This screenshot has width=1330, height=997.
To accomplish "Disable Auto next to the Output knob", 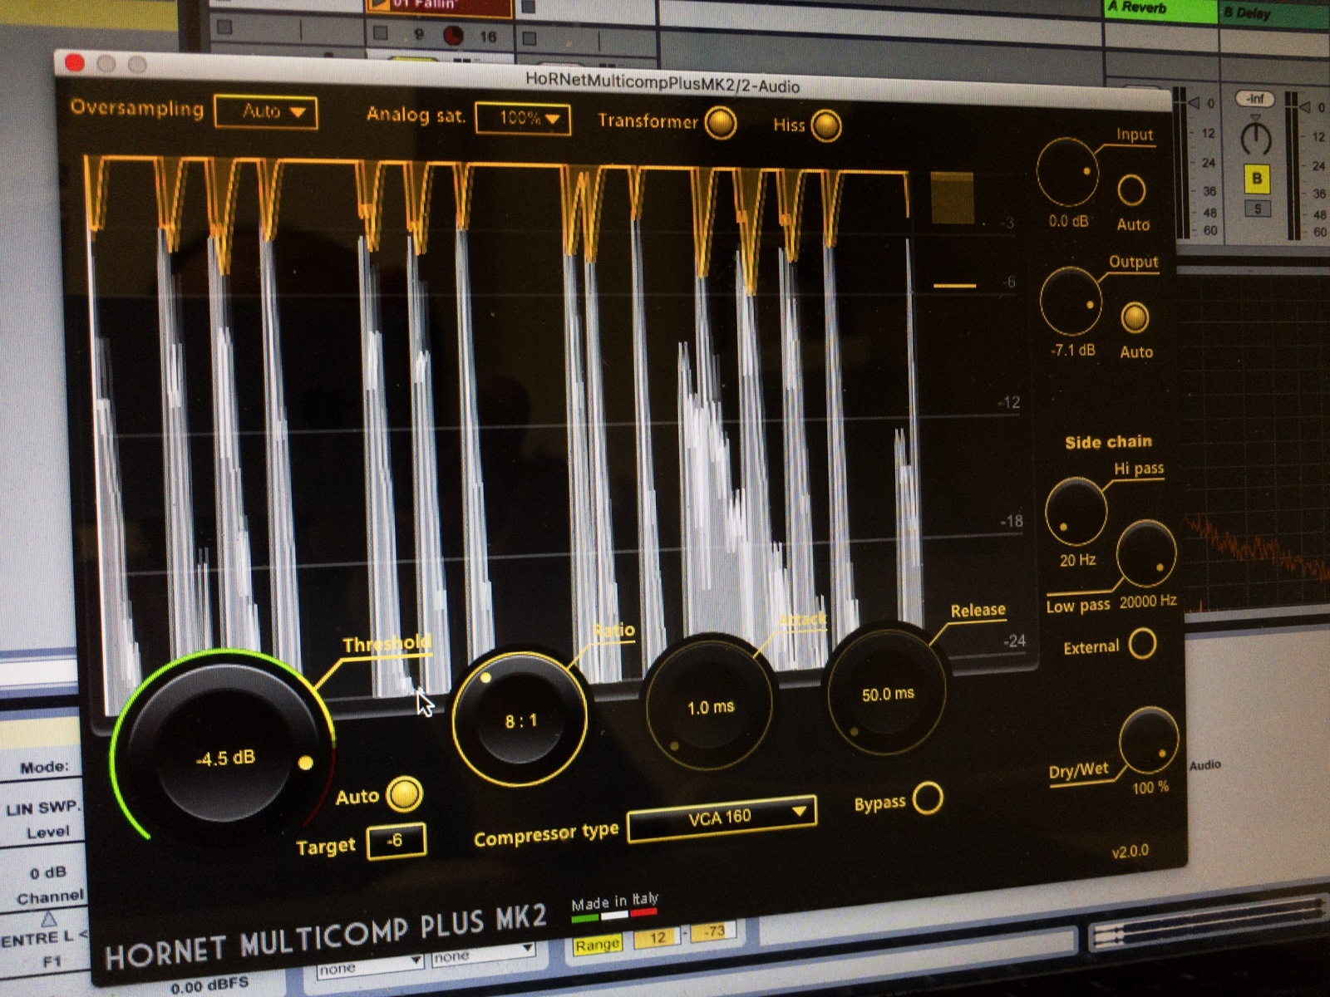I will [1135, 317].
